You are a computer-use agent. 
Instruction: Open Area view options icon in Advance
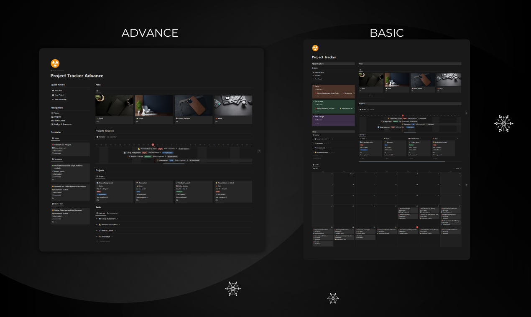[x=97, y=91]
